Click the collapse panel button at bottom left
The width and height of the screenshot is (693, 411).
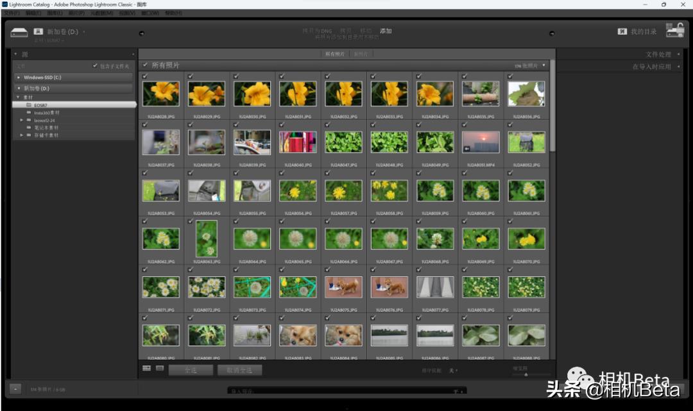(15, 389)
